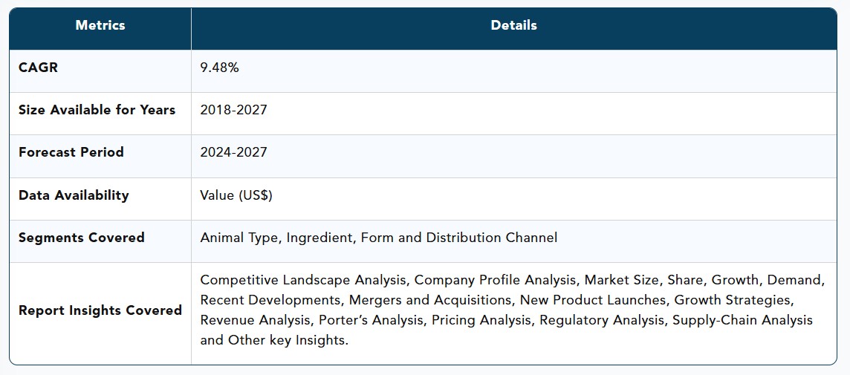
Task: Click the Revenue Analysis, Porter's Analysis line
Action: [x=506, y=320]
